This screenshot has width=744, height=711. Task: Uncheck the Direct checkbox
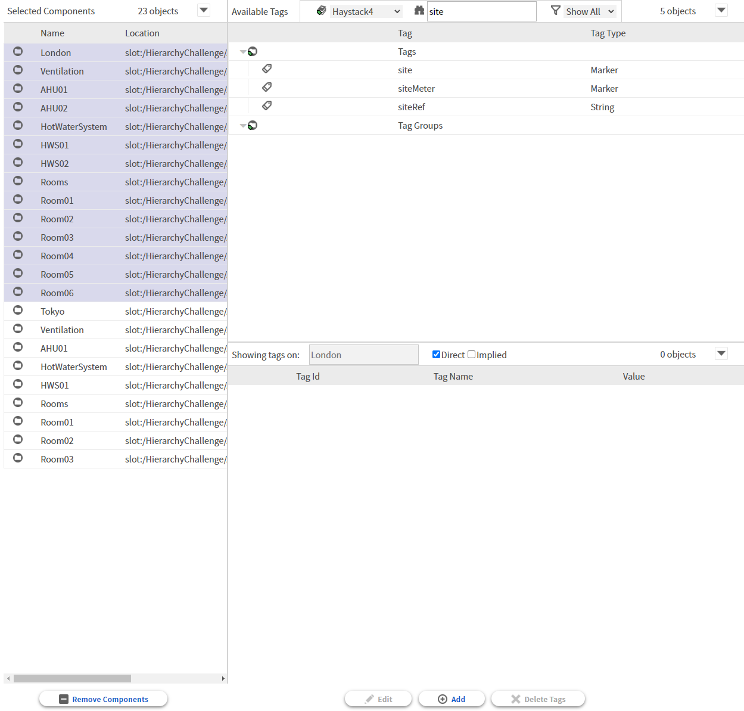436,355
